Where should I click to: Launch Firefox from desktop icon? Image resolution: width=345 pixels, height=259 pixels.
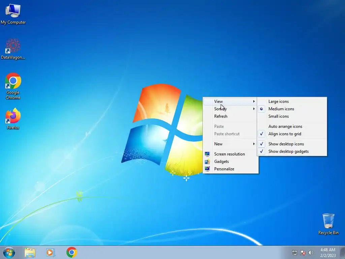13,118
